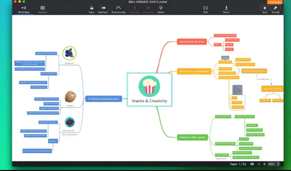The image size is (291, 171).
Task: Select the "3 creativity-enhancing snacks" topic
Action: (104, 99)
